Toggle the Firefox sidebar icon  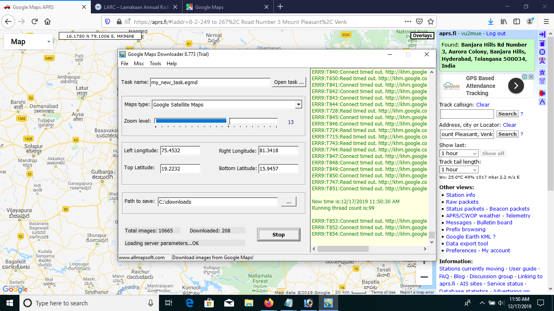tap(517, 21)
